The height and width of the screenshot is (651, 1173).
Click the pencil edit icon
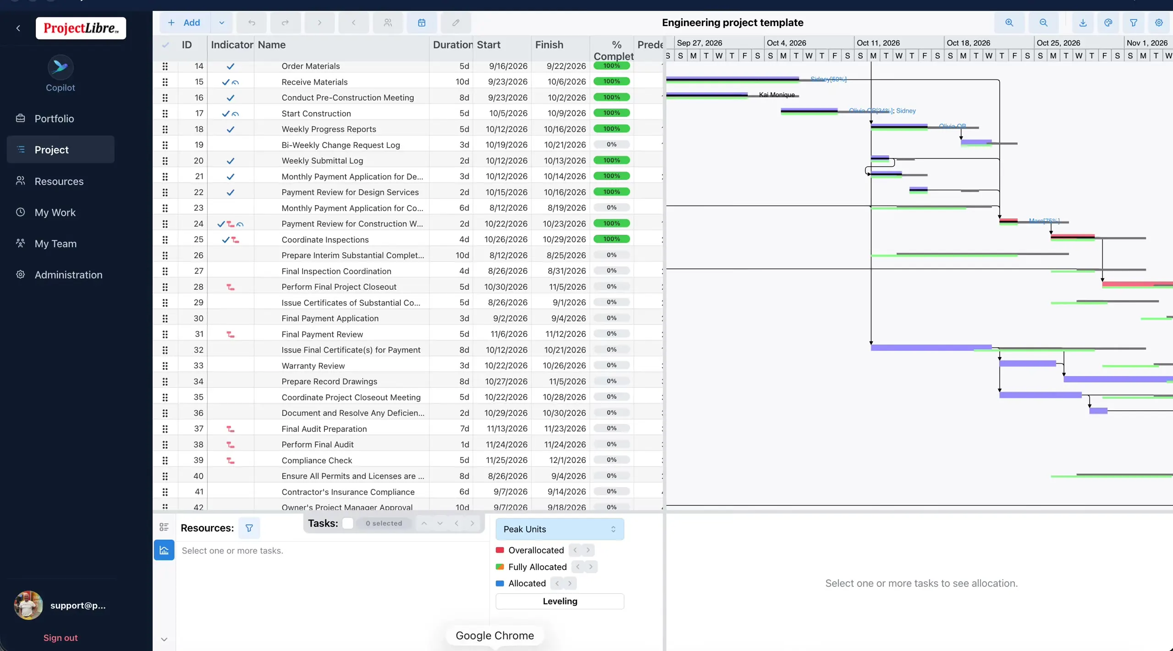pyautogui.click(x=455, y=22)
